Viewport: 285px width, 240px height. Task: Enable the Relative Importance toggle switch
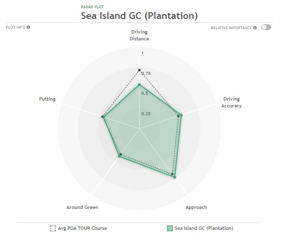266,27
